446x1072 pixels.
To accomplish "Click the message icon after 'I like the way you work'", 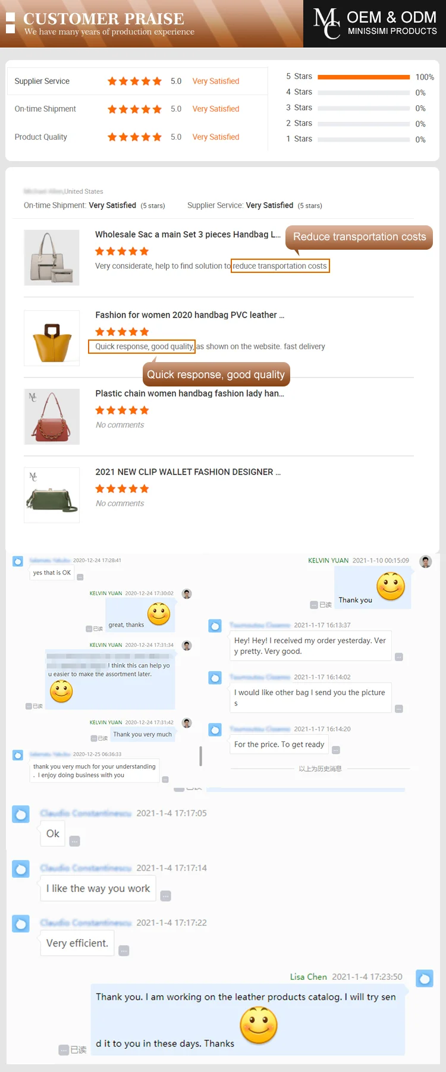I will coord(166,896).
